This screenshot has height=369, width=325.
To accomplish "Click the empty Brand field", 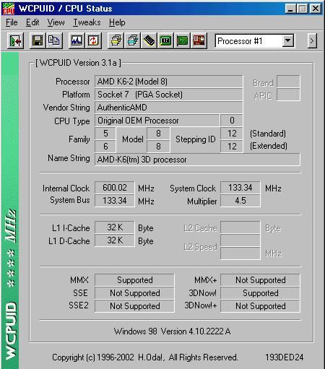I will coord(288,82).
